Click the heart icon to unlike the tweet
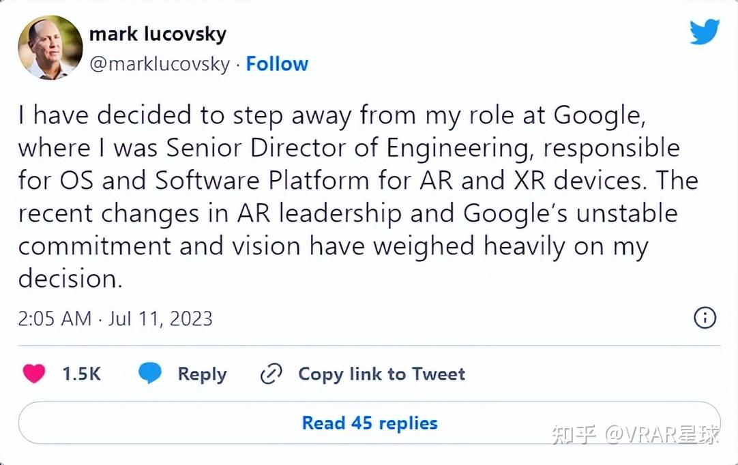 (33, 374)
